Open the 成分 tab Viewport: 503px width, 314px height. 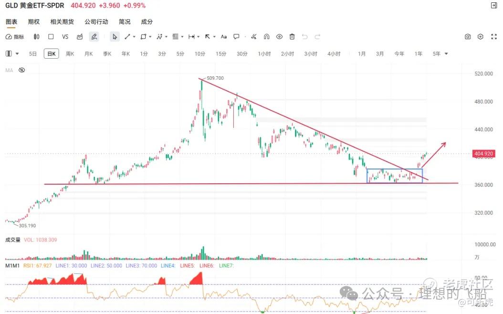[x=147, y=22]
